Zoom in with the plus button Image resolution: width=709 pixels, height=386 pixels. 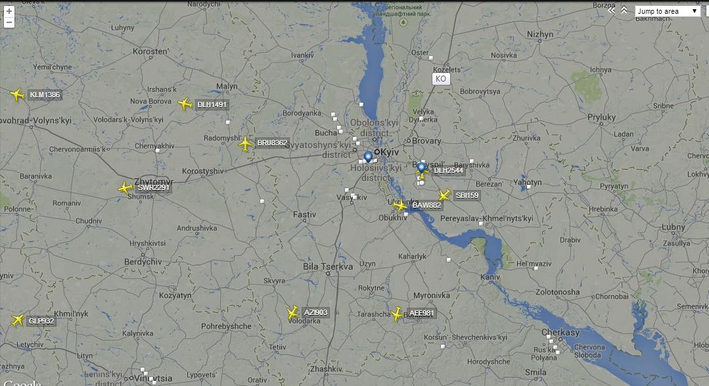tap(9, 11)
